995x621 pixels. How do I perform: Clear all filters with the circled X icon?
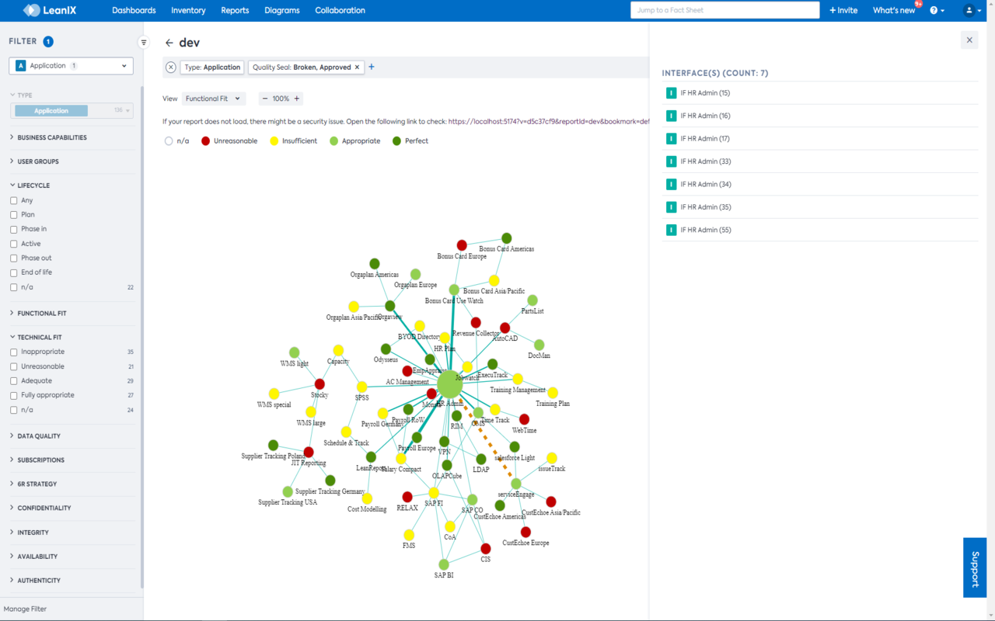tap(171, 68)
